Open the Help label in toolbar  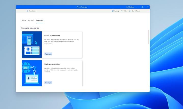[x=125, y=11]
